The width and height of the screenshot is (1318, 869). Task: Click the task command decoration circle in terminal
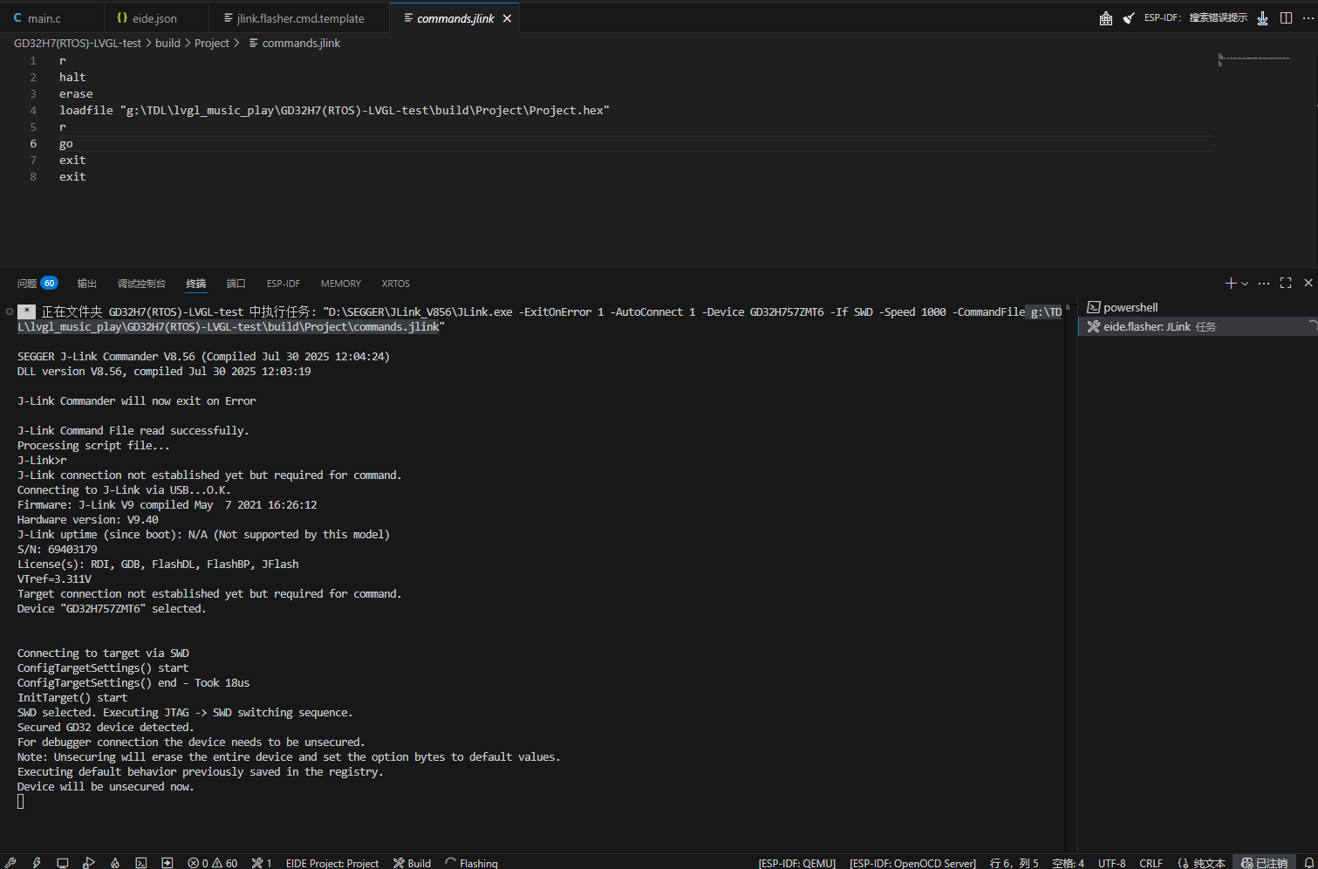(x=9, y=311)
